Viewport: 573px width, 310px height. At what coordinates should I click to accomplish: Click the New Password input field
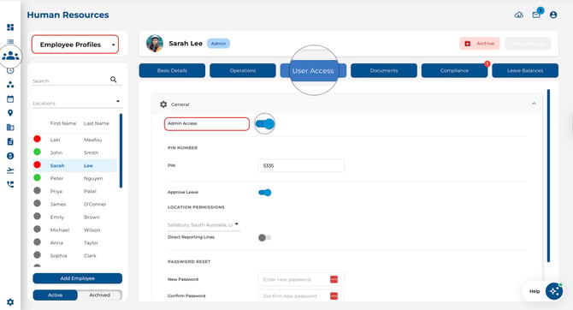301,279
